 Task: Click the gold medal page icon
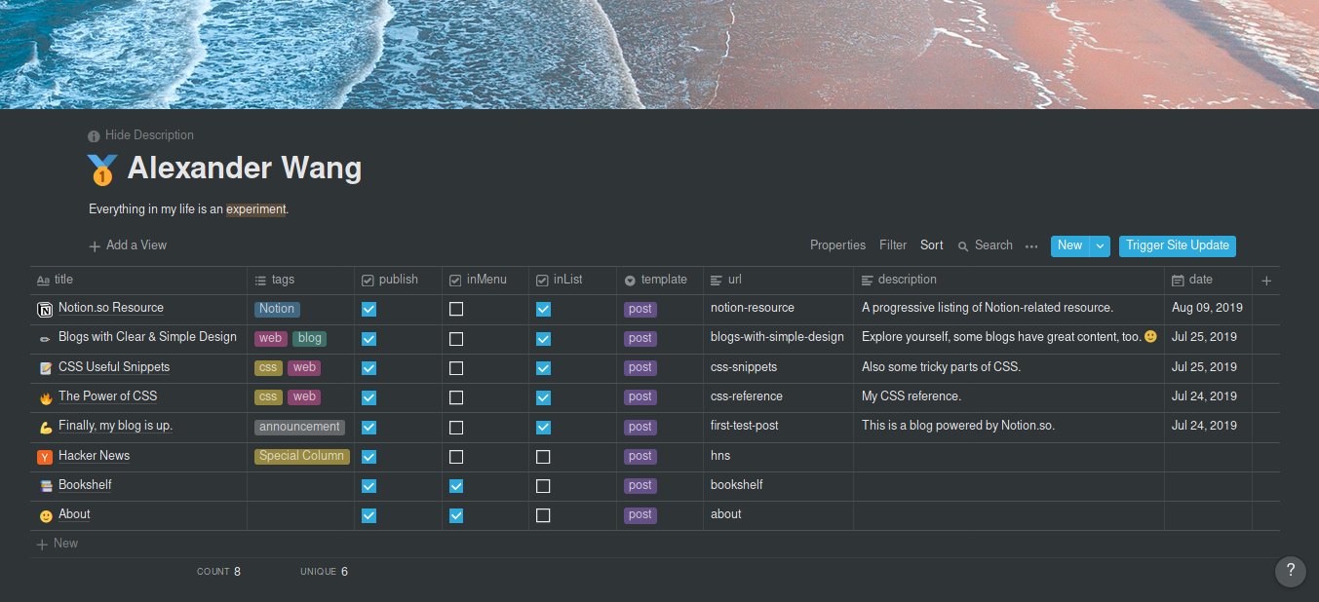(x=102, y=169)
